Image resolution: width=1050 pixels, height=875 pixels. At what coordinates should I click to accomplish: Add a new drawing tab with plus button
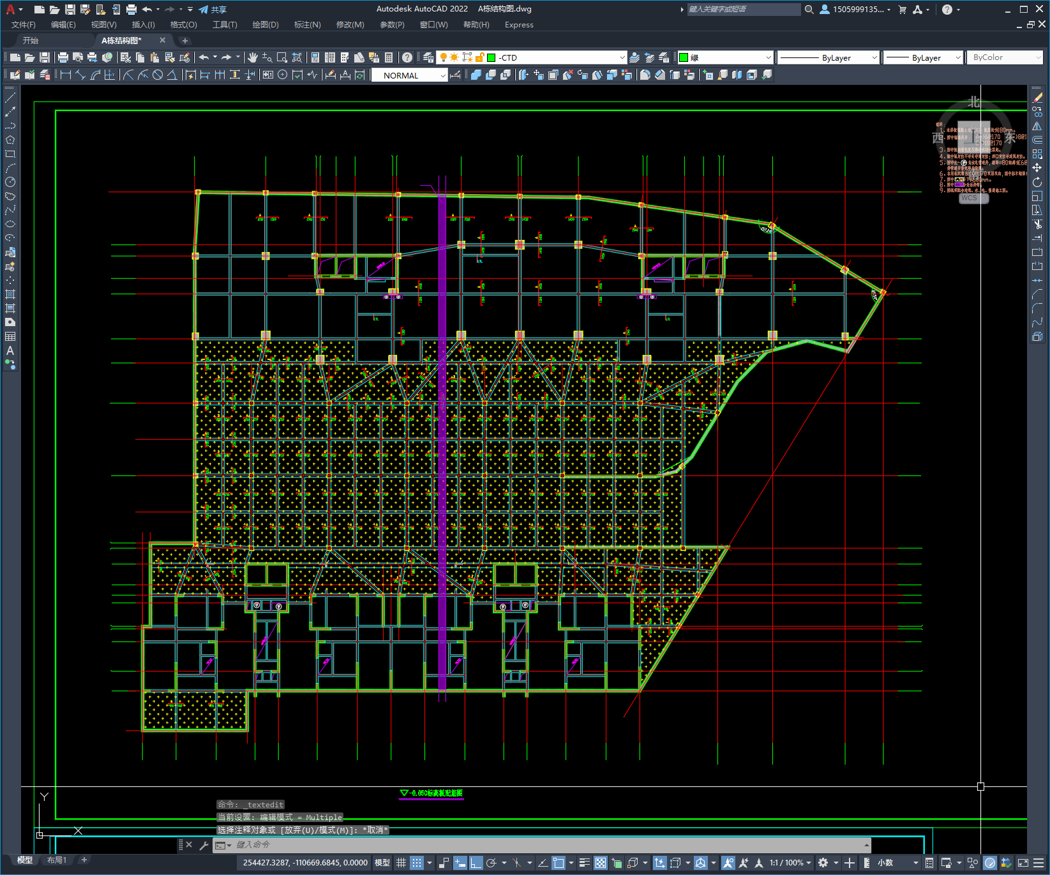coord(185,40)
